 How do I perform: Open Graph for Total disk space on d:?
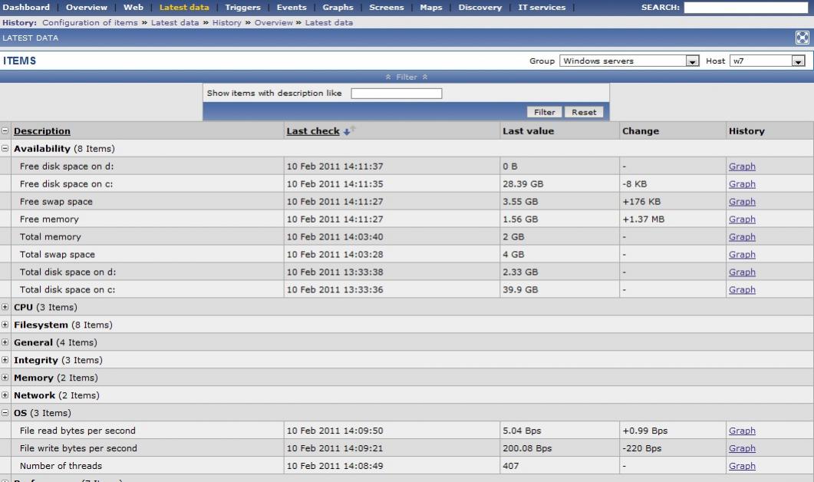click(x=742, y=272)
